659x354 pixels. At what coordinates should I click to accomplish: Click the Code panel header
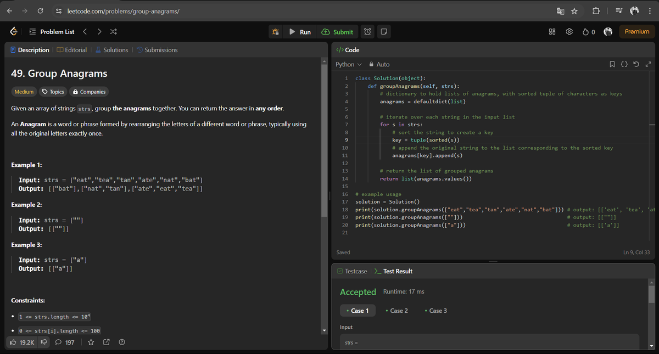point(348,50)
